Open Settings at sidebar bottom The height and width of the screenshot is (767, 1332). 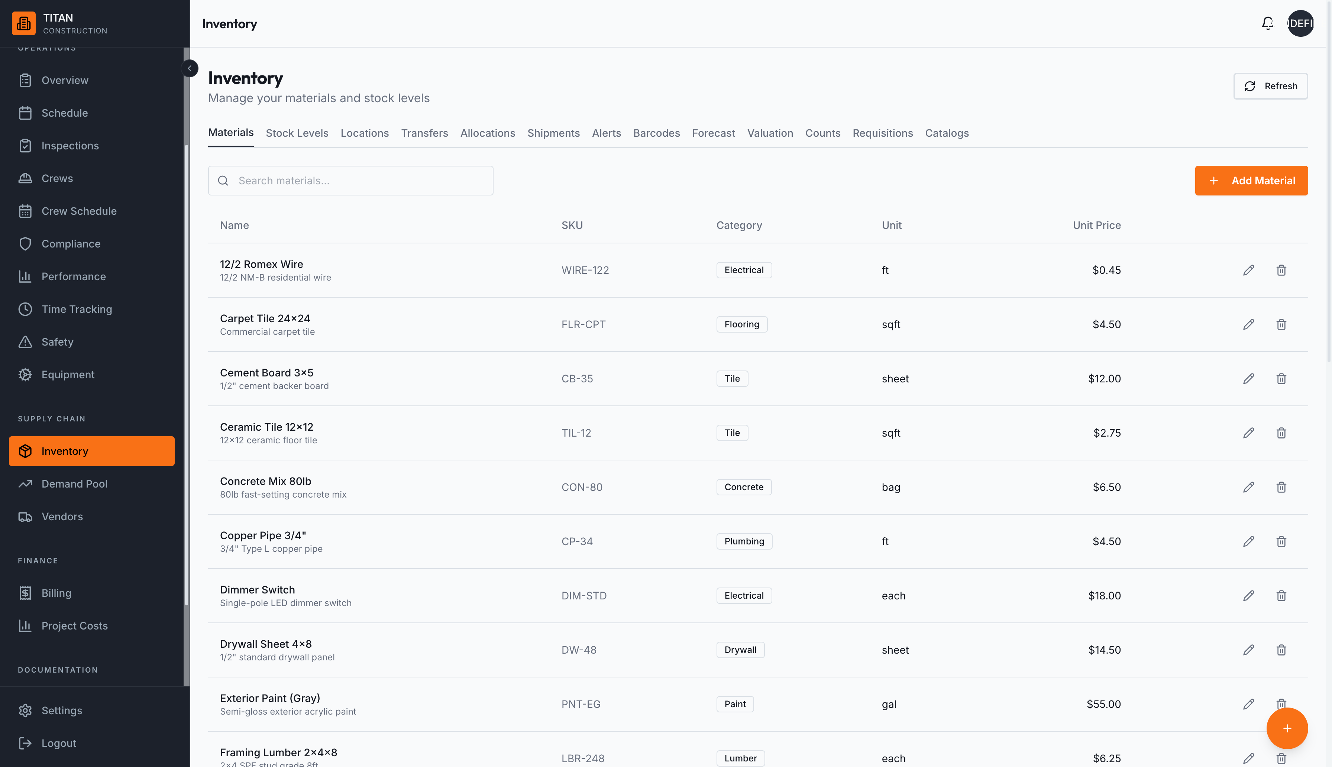tap(92, 710)
